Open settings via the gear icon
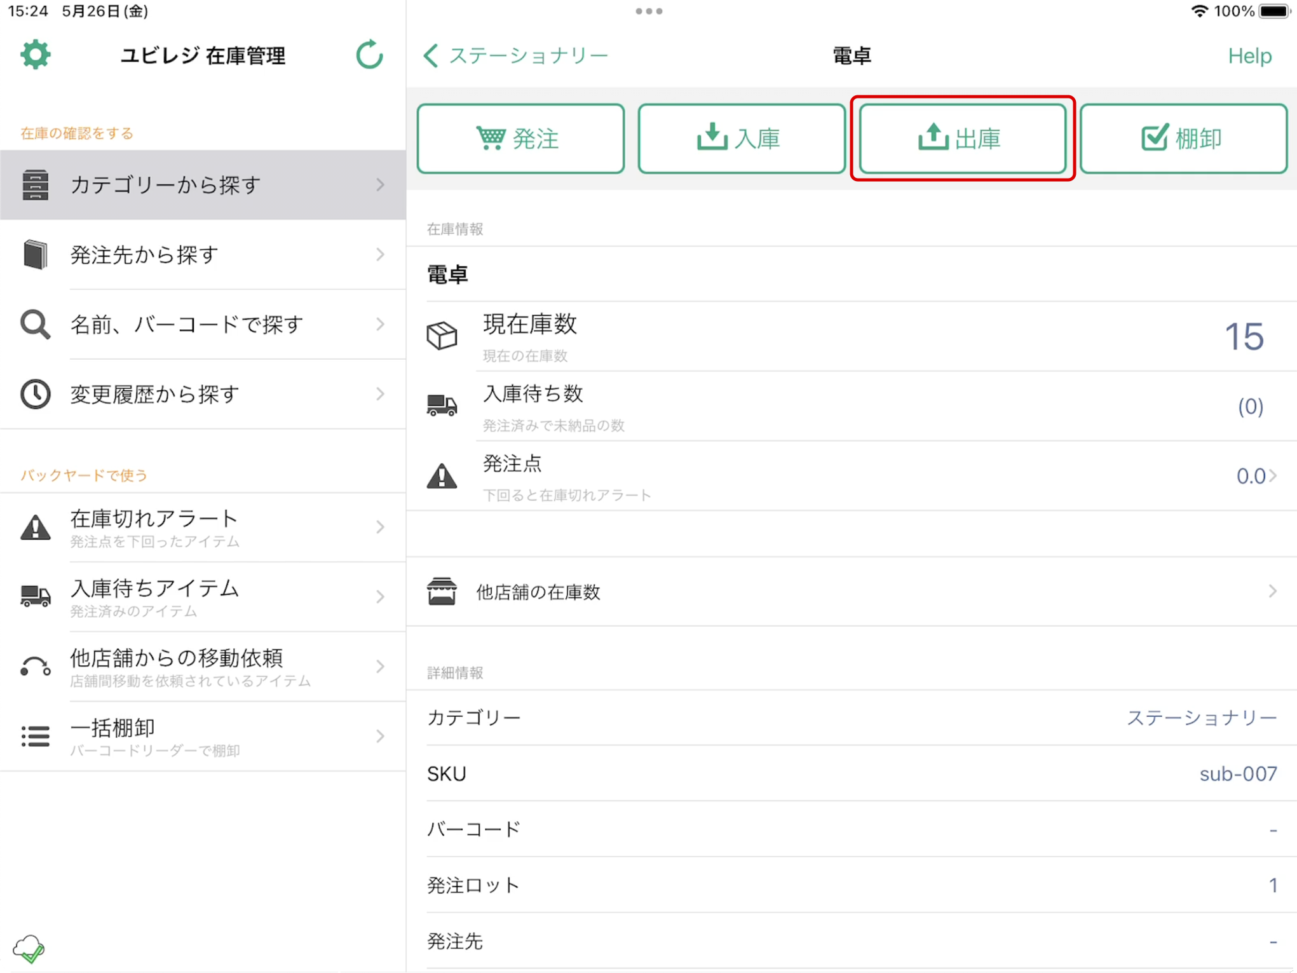 point(36,55)
